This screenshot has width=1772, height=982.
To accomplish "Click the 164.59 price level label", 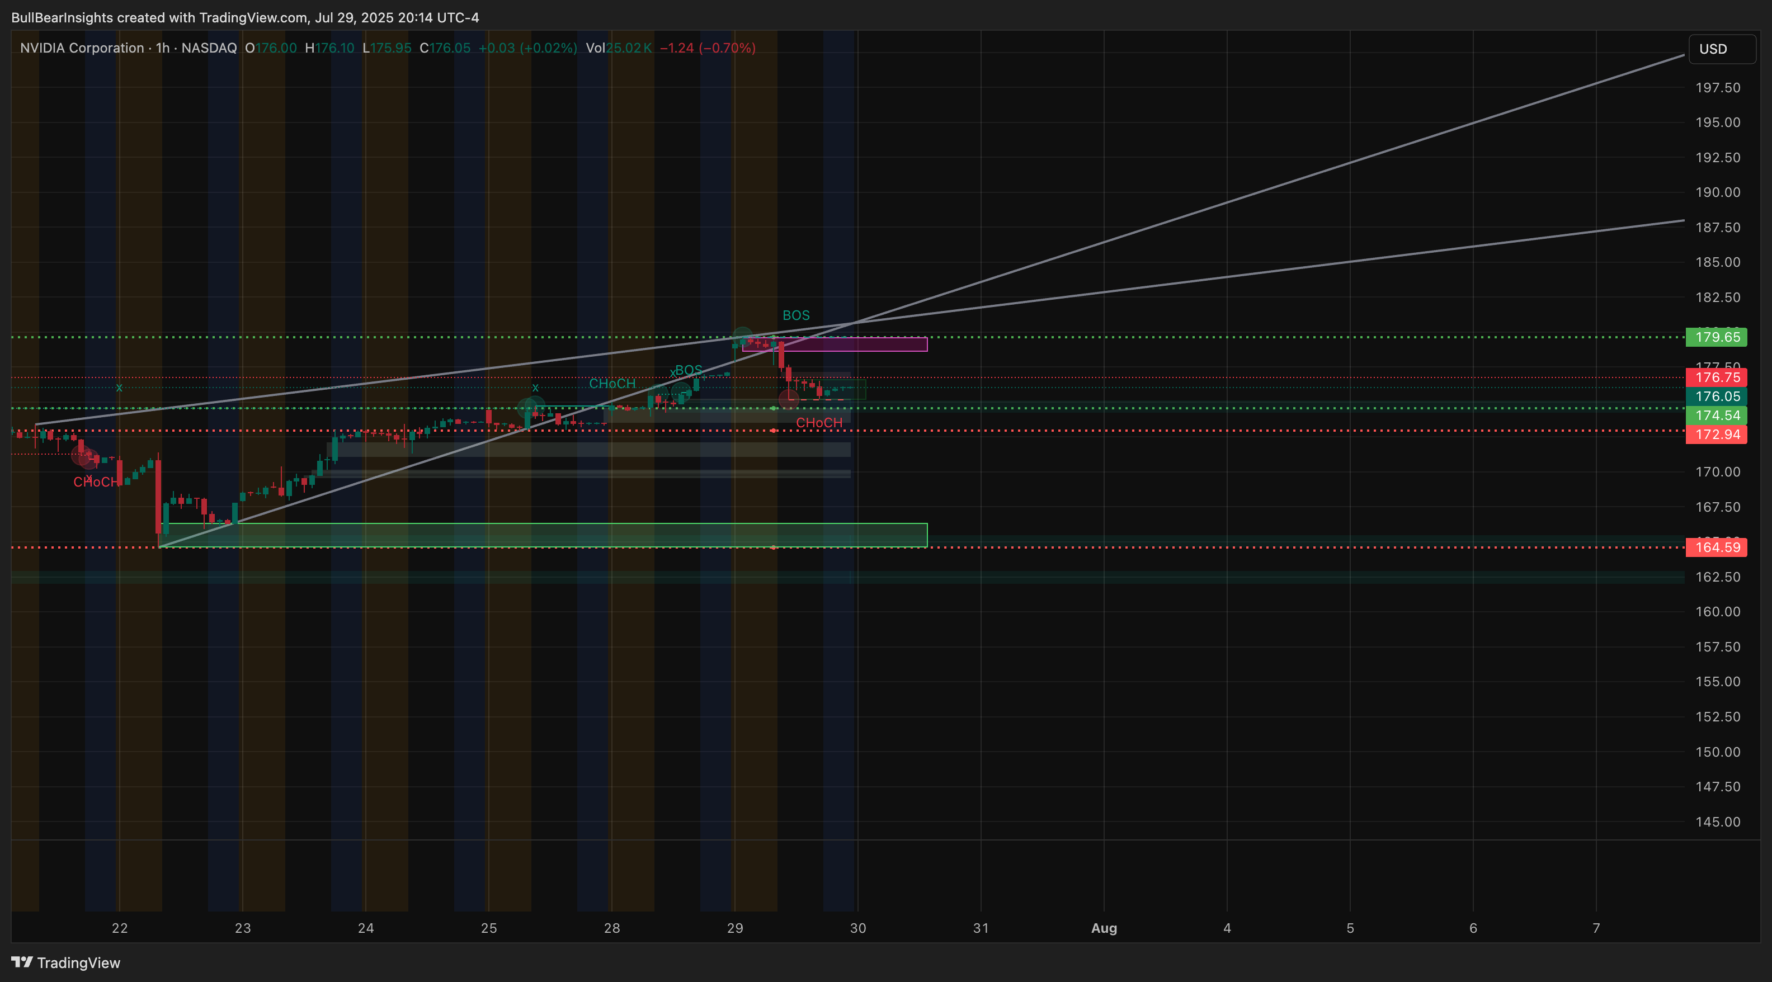I will [1717, 547].
